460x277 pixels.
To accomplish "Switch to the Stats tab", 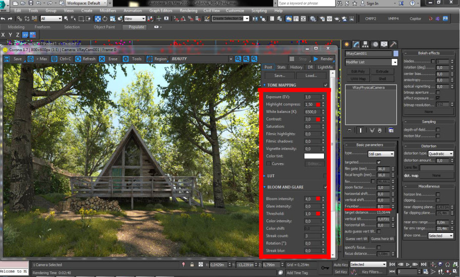I will tap(281, 67).
